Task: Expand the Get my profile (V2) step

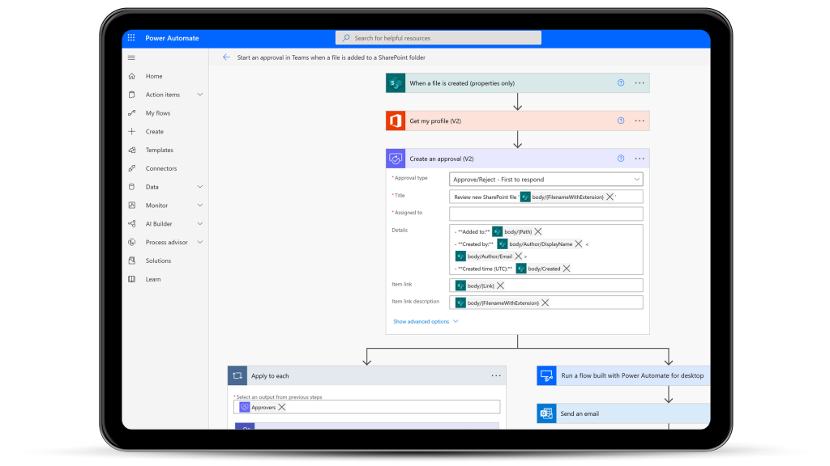Action: [518, 121]
